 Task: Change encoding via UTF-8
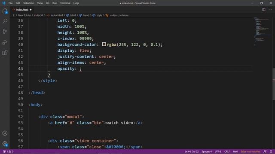click(218, 151)
